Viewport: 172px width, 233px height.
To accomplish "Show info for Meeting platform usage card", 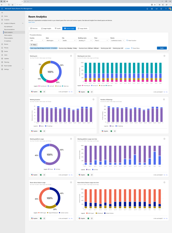I will pyautogui.click(x=71, y=139).
